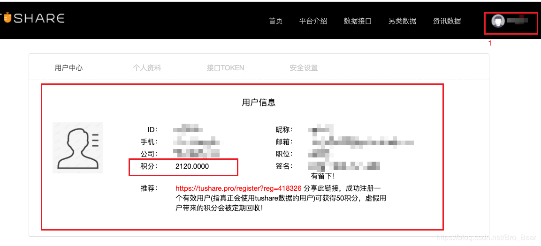This screenshot has height=246, width=541.
Task: Click the points value 2120.0000
Action: pyautogui.click(x=192, y=167)
